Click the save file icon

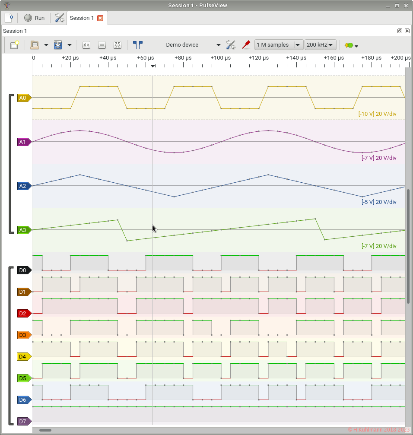58,45
